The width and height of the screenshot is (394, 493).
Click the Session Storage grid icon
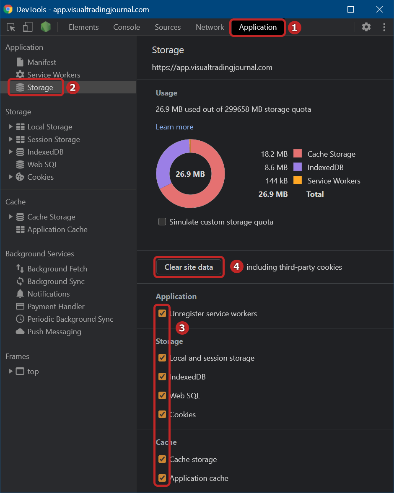click(x=21, y=139)
